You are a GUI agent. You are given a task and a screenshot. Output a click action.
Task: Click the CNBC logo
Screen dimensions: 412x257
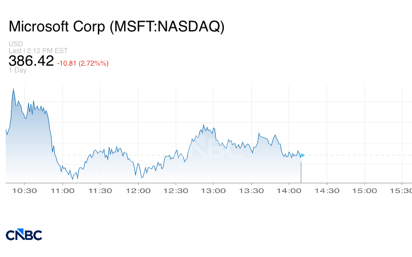(x=23, y=235)
